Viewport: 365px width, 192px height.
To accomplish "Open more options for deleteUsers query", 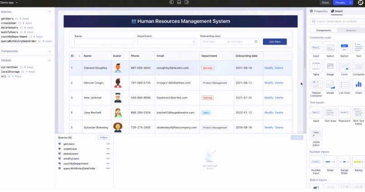I will [108, 154].
